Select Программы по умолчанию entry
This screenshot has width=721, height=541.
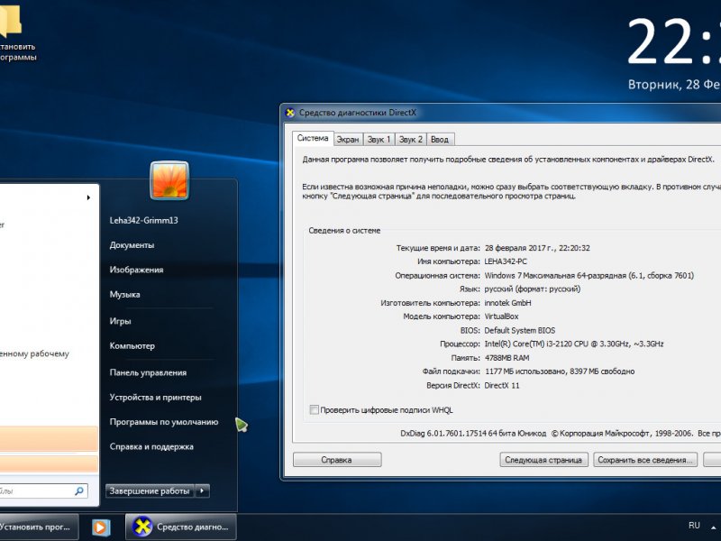164,422
